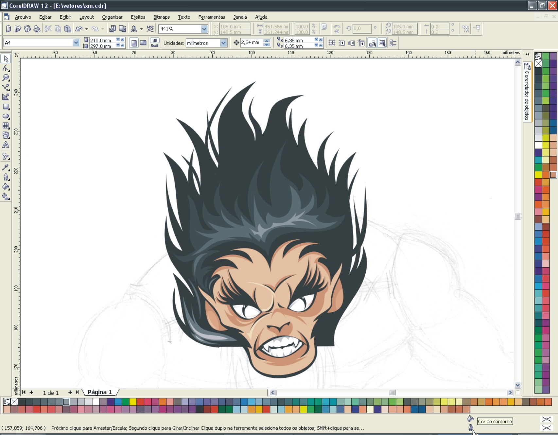Viewport: 558px width, 435px height.
Task: Open the Ferramentas menu
Action: click(x=212, y=17)
